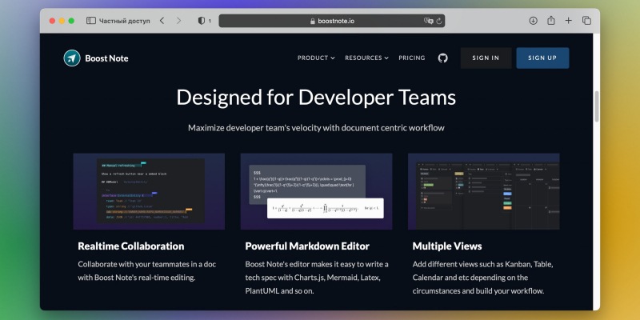640x320 pixels.
Task: Click the SIGN UP button
Action: 542,58
